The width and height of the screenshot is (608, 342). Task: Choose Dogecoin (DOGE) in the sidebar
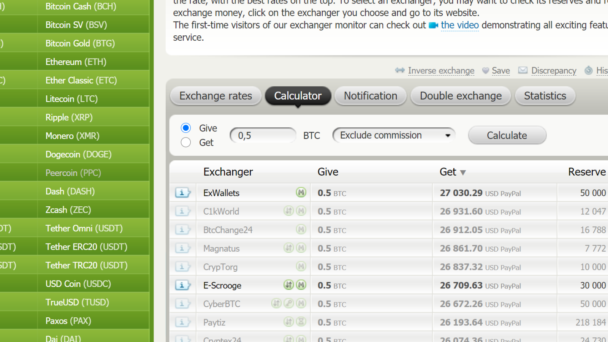pos(79,154)
